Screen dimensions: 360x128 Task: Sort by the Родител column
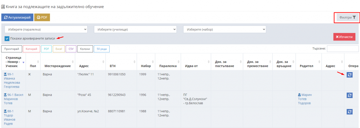point(309,62)
